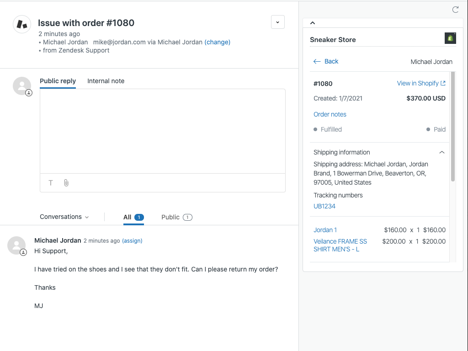Click the Zendesk brand avatar beside the ticket title

tap(21, 24)
